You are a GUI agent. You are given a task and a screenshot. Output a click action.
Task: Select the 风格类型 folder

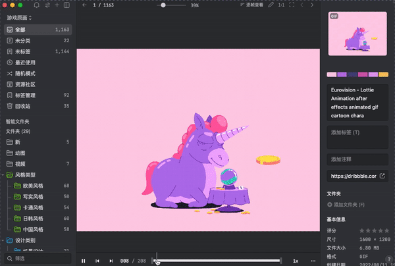[x=38, y=175]
